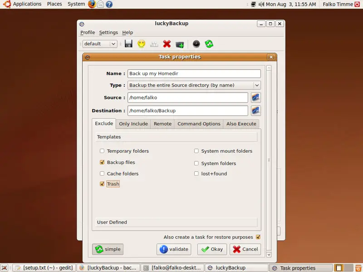Uncheck the Backup files exclusion
This screenshot has height=272, width=363.
point(102,162)
